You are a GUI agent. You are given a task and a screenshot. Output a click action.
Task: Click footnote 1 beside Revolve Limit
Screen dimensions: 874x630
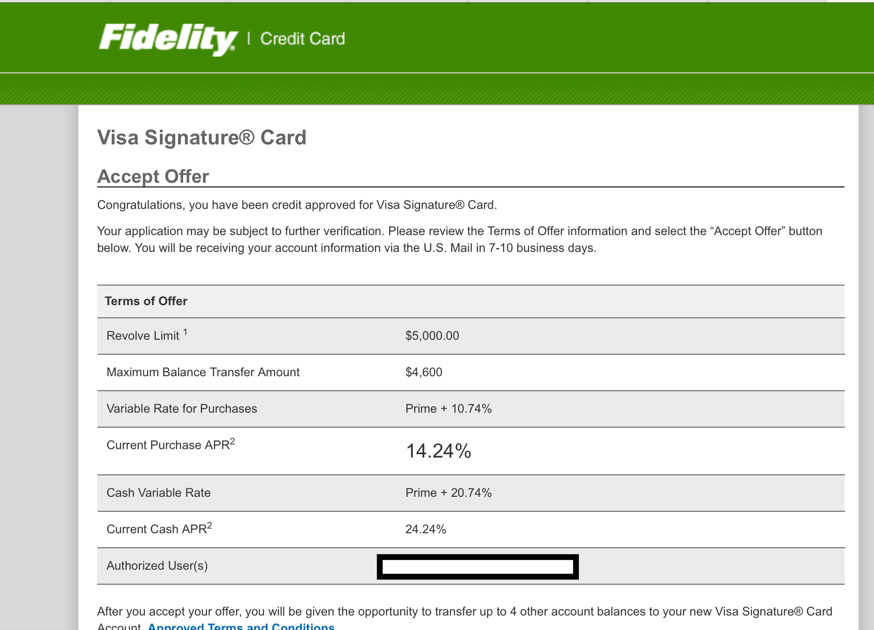pos(185,332)
